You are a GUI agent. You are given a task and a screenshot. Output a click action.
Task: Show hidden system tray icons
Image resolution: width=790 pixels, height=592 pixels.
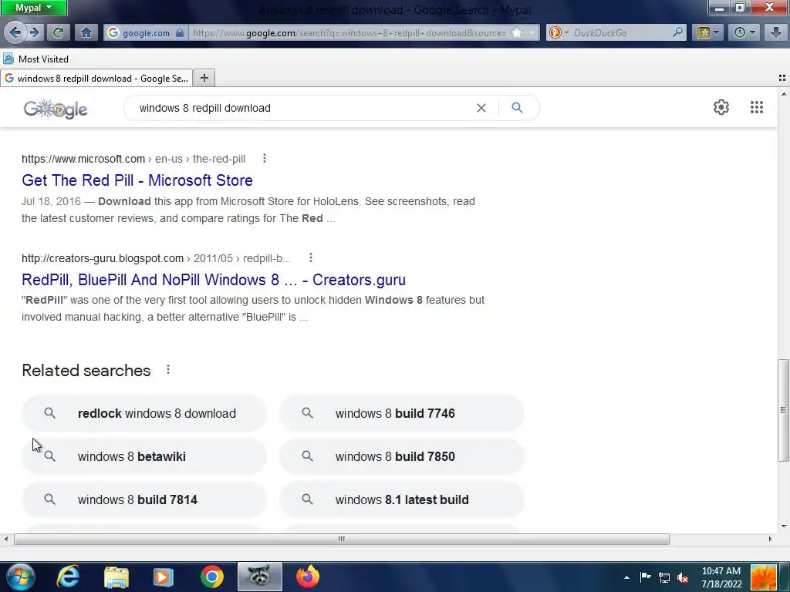pos(626,577)
